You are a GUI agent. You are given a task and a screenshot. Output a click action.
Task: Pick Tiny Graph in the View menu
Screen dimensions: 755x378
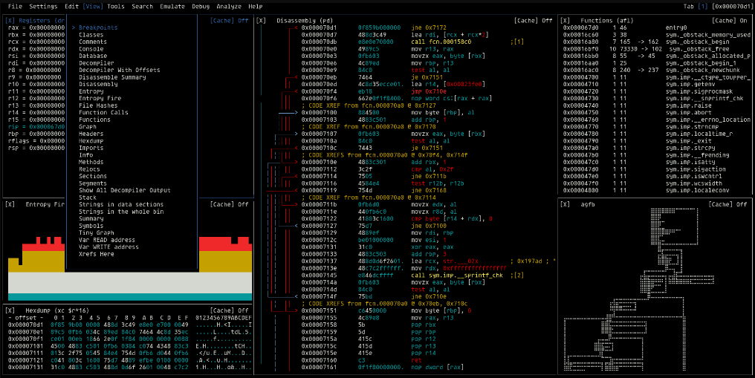coord(96,232)
